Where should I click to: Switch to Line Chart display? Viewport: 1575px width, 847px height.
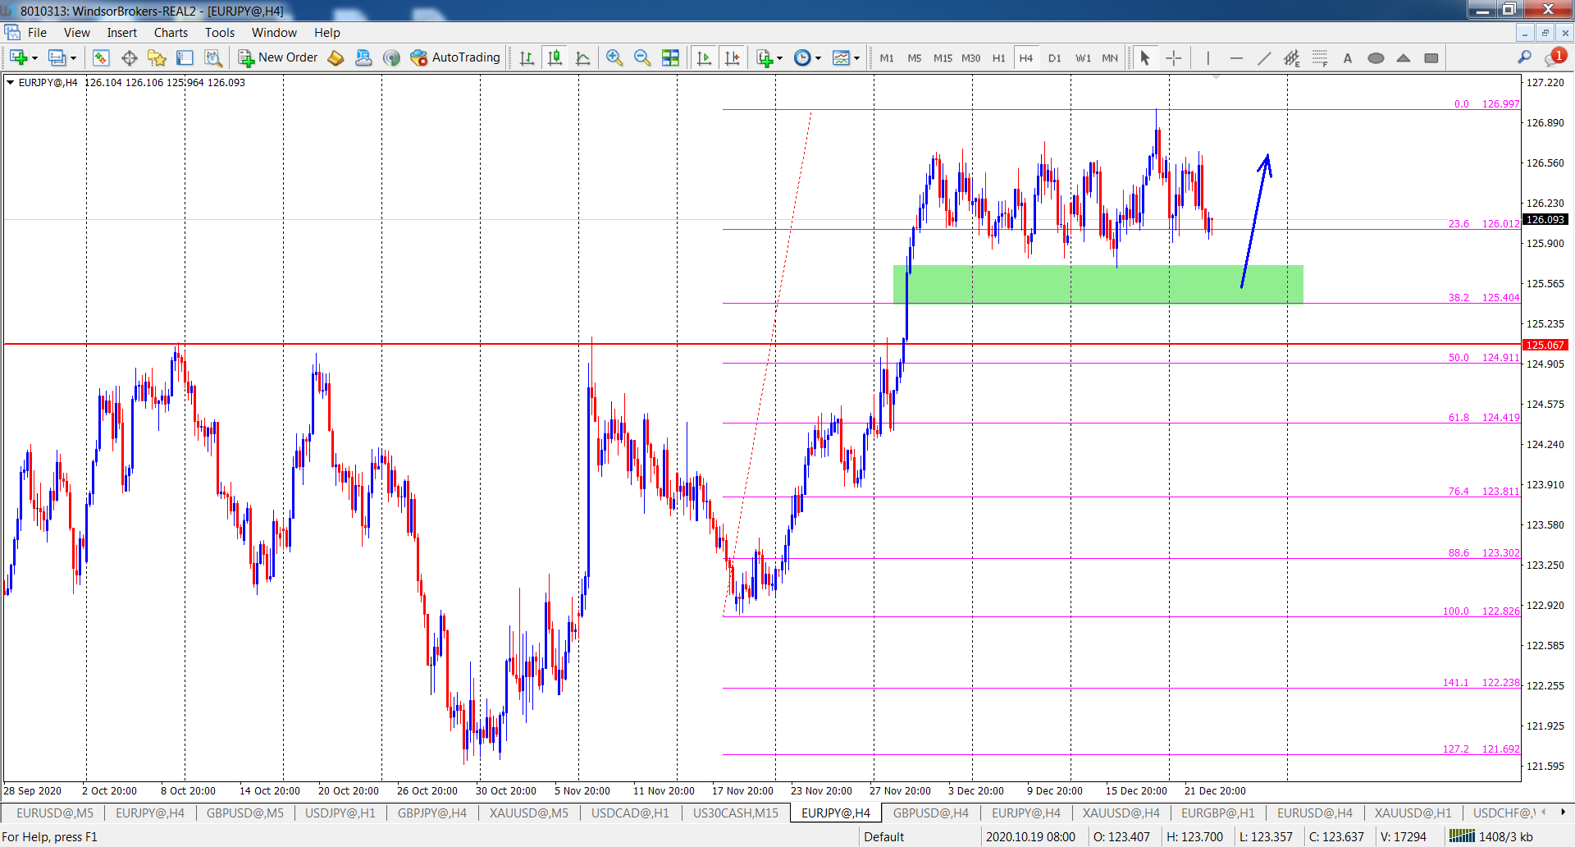click(582, 57)
